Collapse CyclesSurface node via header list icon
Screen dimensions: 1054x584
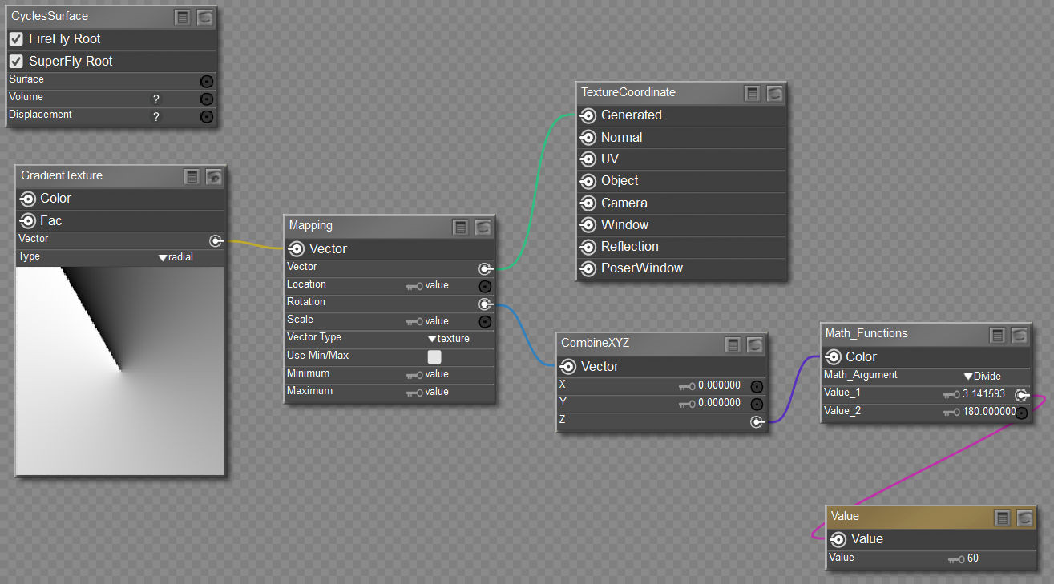183,16
